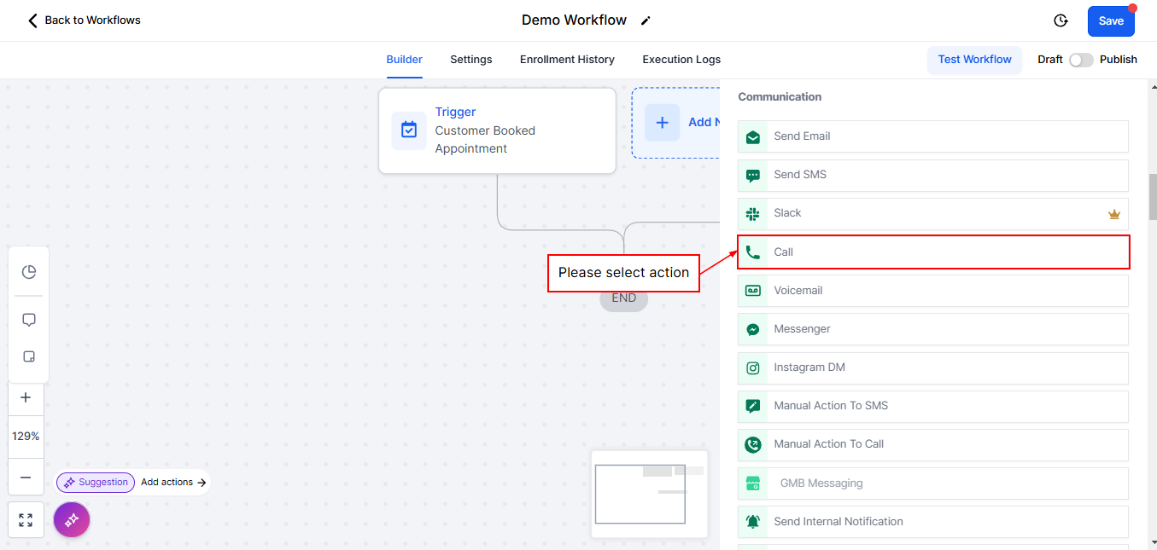Screen dimensions: 1157x550
Task: Click the Save button
Action: (1110, 21)
